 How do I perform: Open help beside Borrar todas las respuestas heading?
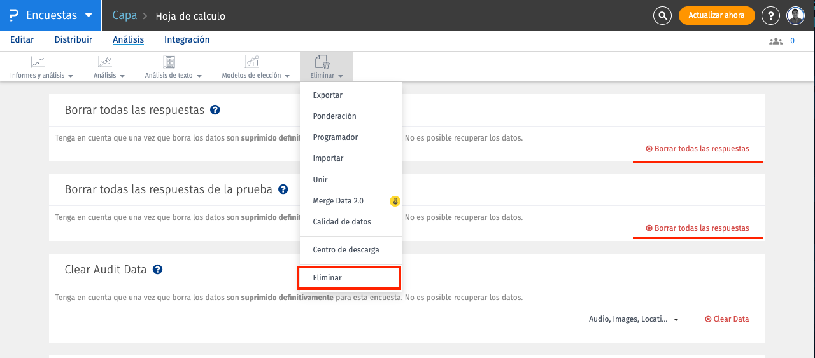(x=215, y=110)
